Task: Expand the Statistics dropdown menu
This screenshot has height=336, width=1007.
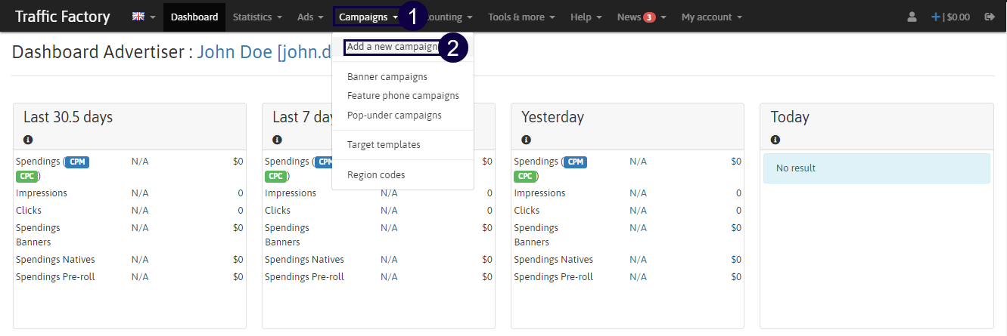Action: [257, 17]
